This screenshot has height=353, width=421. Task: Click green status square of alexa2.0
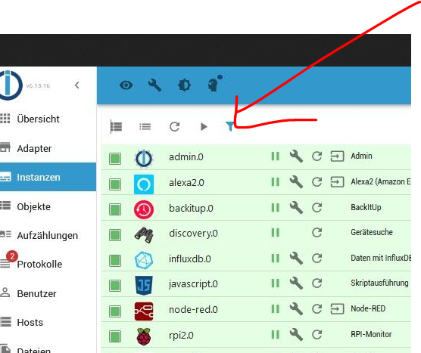pos(115,184)
